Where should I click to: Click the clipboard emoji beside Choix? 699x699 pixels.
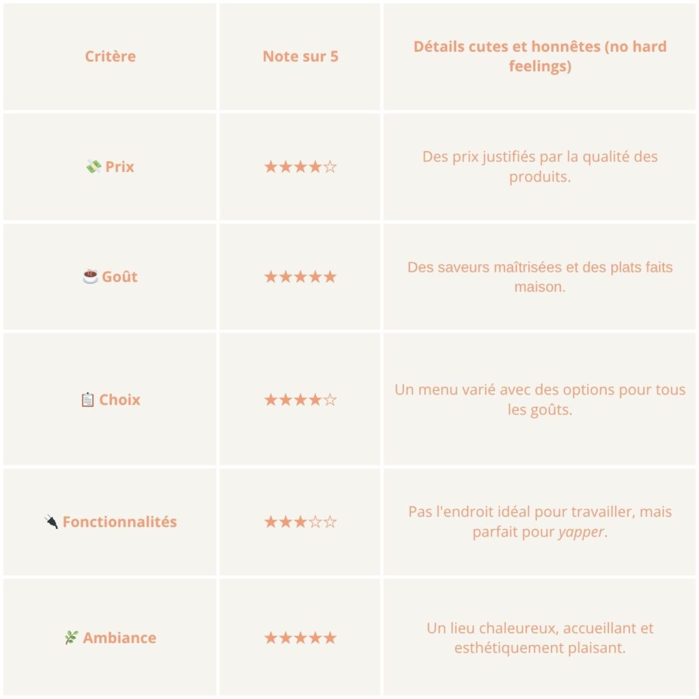pyautogui.click(x=87, y=399)
